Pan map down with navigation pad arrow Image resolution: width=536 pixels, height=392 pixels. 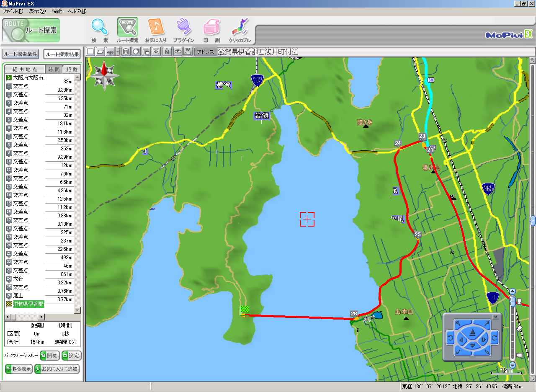[x=472, y=346]
